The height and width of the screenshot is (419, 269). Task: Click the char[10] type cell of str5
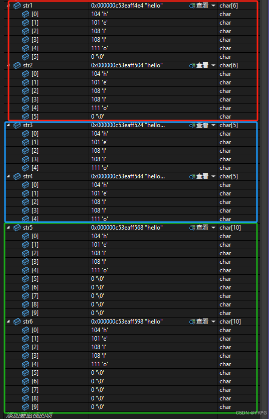(x=230, y=228)
